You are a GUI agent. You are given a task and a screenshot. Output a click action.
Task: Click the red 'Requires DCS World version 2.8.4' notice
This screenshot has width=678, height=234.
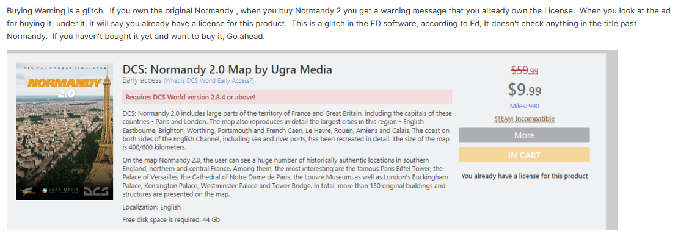point(287,97)
